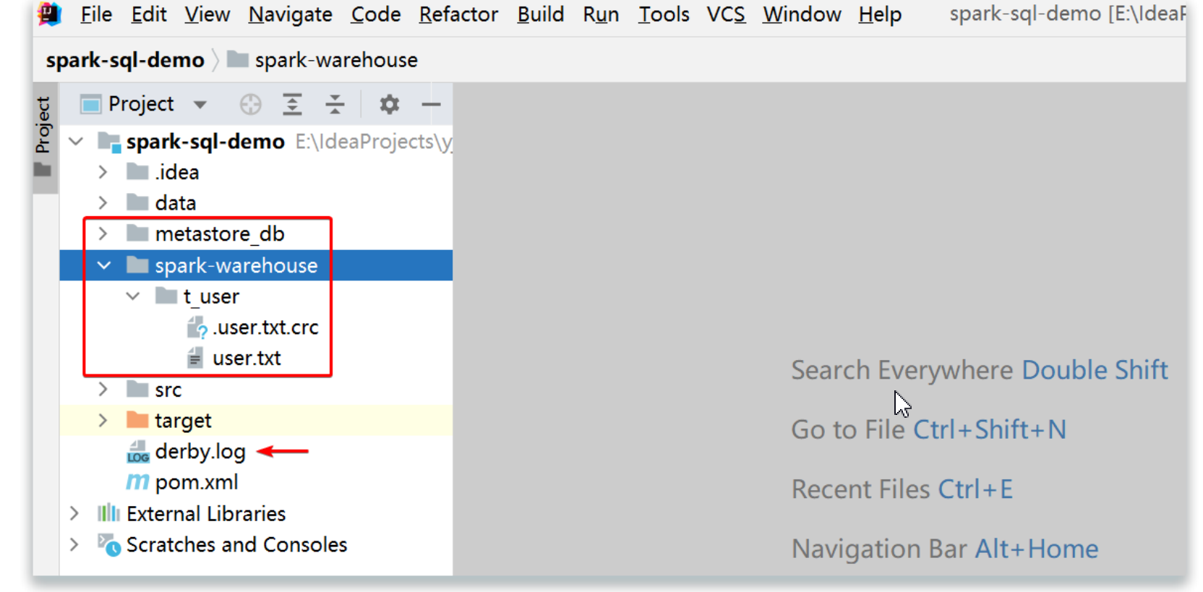This screenshot has width=1203, height=592.
Task: Click spark-warehouse breadcrumb in navigation bar
Action: (336, 60)
